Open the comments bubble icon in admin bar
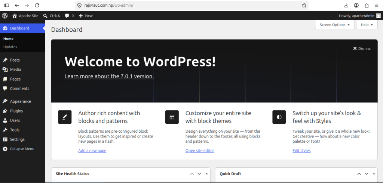Screen dimensions: 383x183 coord(67,16)
